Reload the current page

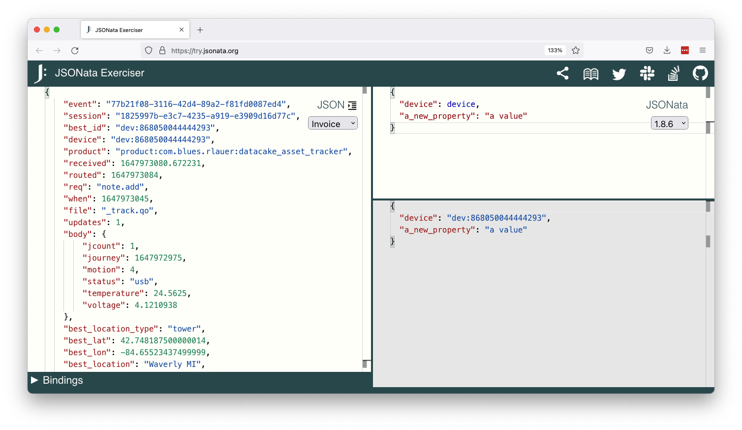75,51
